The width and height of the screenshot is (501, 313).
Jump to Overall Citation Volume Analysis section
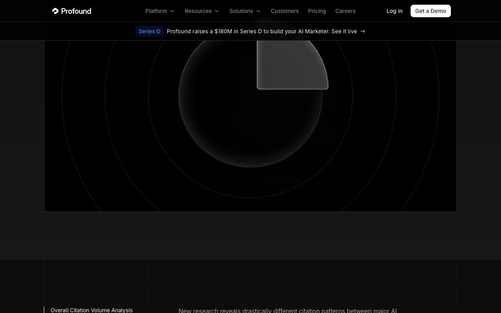(x=92, y=310)
